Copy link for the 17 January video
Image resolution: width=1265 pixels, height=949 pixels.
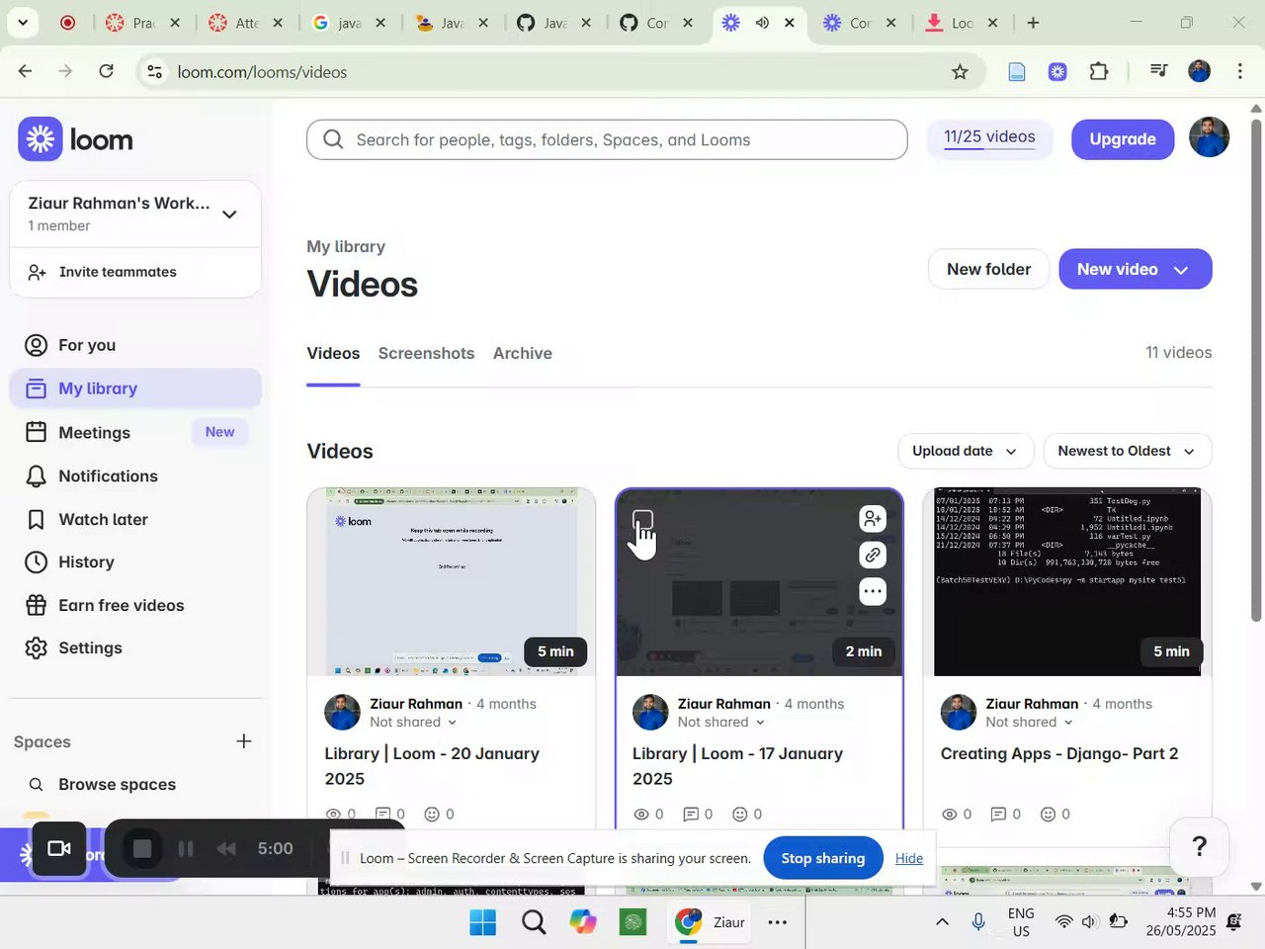click(x=872, y=556)
